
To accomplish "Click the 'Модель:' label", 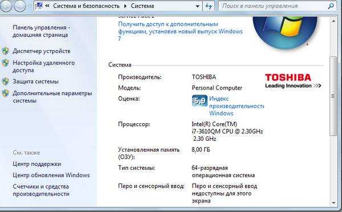I will (129, 88).
